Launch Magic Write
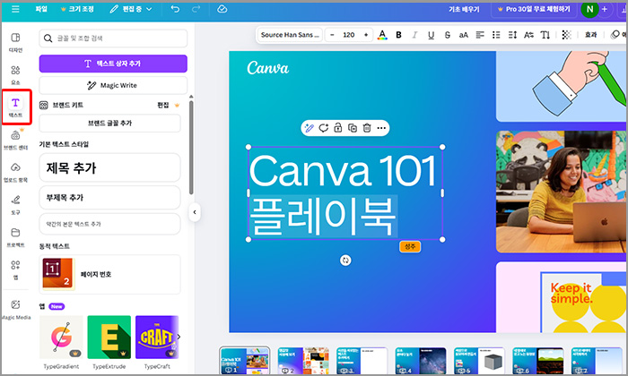This screenshot has width=628, height=376. [113, 85]
